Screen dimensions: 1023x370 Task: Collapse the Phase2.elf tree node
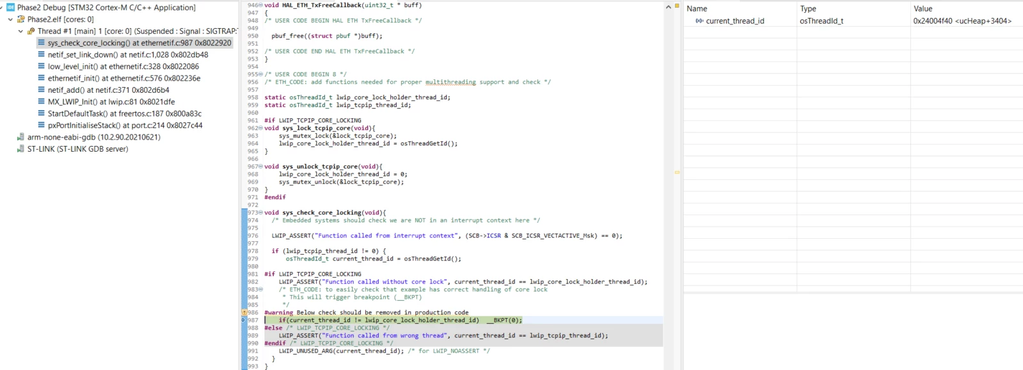point(10,19)
